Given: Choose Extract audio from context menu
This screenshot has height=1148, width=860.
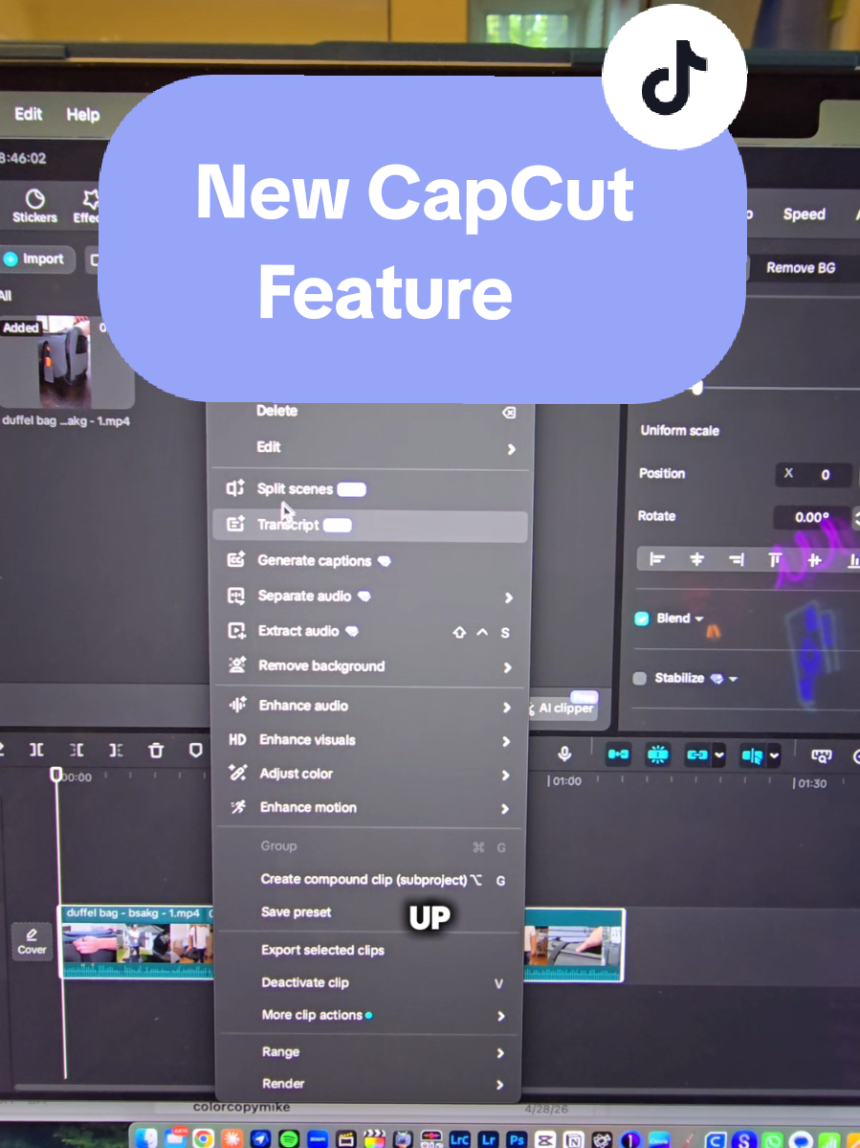Looking at the screenshot, I should tap(370, 631).
